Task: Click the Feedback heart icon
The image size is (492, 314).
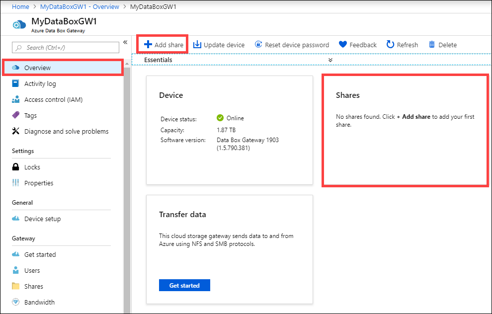Action: pyautogui.click(x=343, y=45)
